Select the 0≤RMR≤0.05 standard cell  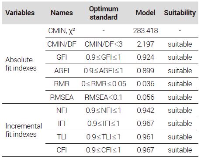coord(104,84)
